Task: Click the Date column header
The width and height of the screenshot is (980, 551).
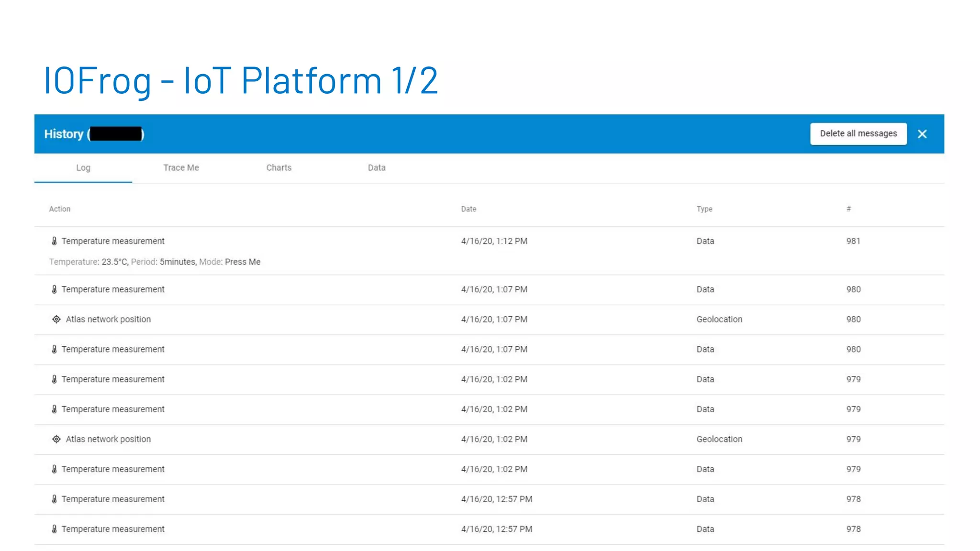Action: pos(468,209)
